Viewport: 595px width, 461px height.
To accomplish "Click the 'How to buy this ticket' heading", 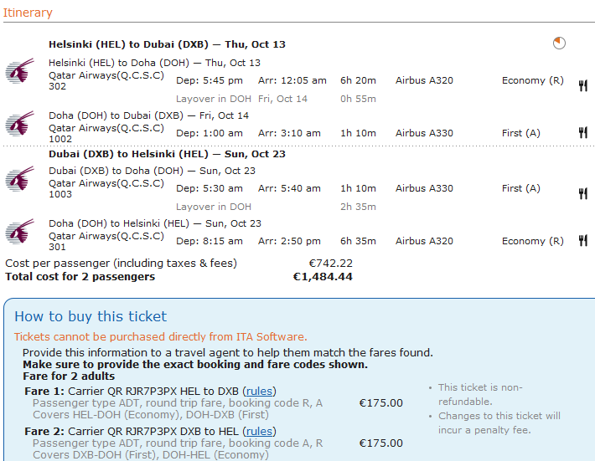I will (91, 316).
